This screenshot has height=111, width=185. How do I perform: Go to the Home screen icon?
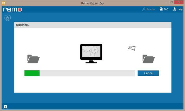pyautogui.click(x=8, y=18)
